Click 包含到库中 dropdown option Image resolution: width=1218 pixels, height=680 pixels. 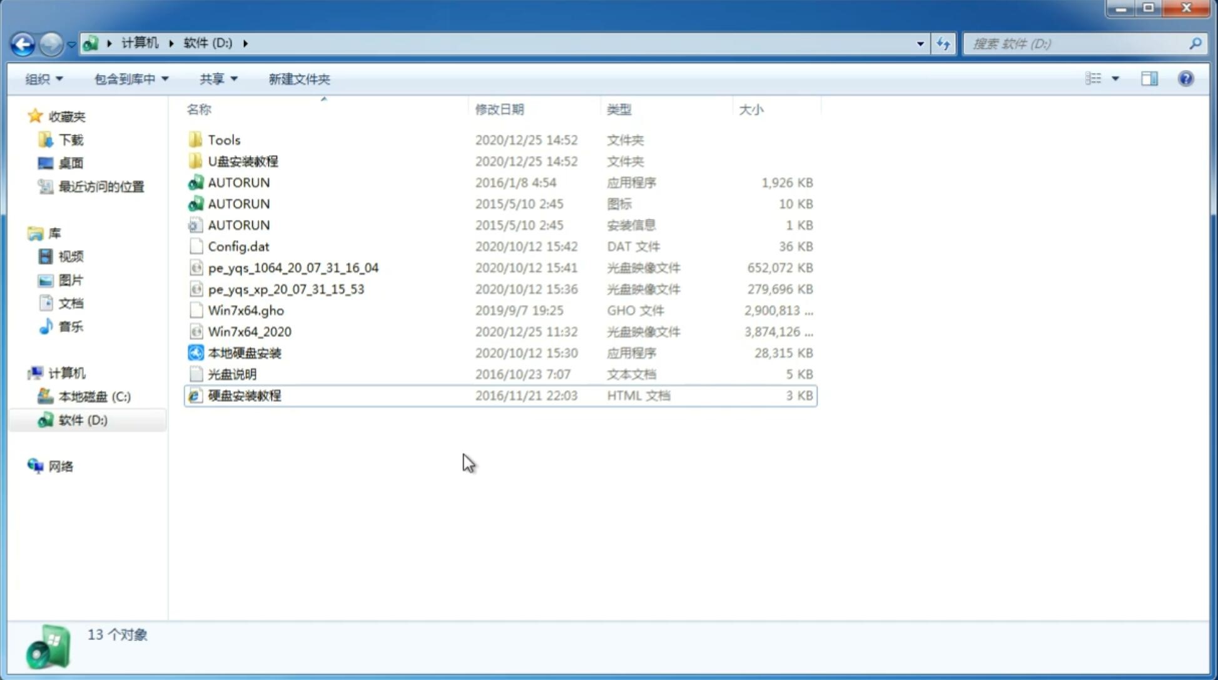[131, 79]
